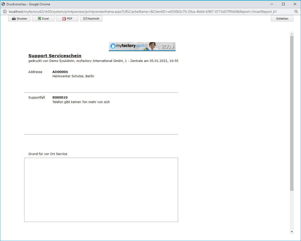Click the Support Serviceschein heading

click(x=55, y=56)
